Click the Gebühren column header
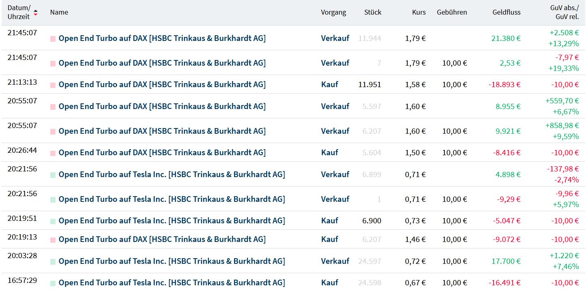This screenshot has height=291, width=586. pos(452,12)
